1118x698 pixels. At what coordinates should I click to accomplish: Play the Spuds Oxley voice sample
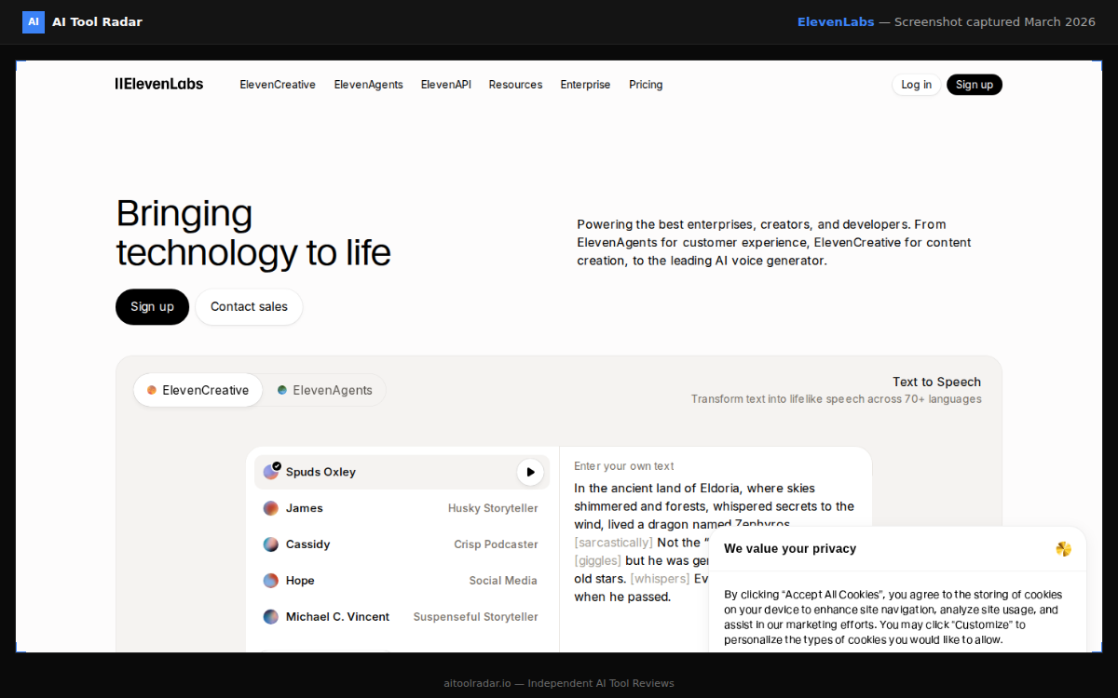(x=530, y=472)
